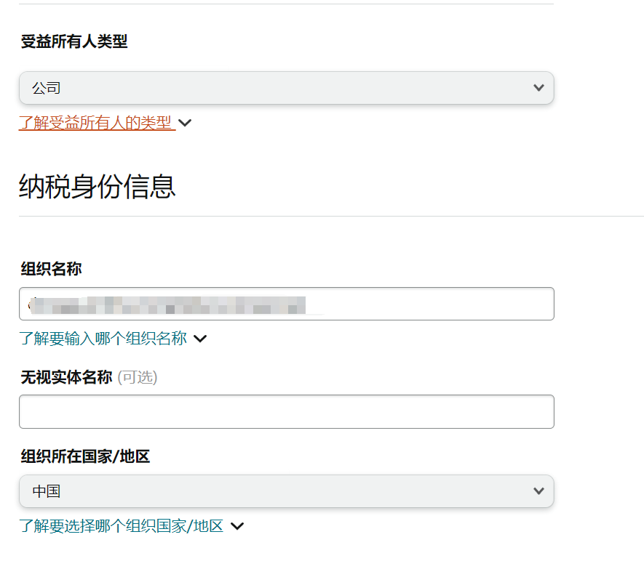644x569 pixels.
Task: Click the chevron arrow in the 中国 select box
Action: [x=538, y=491]
